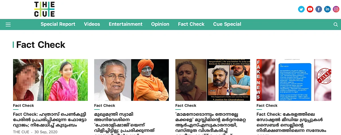Open the LinkedIn profile icon

[x=327, y=9]
